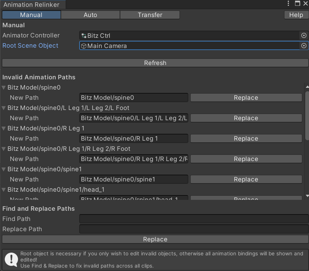Focus the Find Path input field
Screen dimensions: 309x271
pyautogui.click(x=194, y=219)
